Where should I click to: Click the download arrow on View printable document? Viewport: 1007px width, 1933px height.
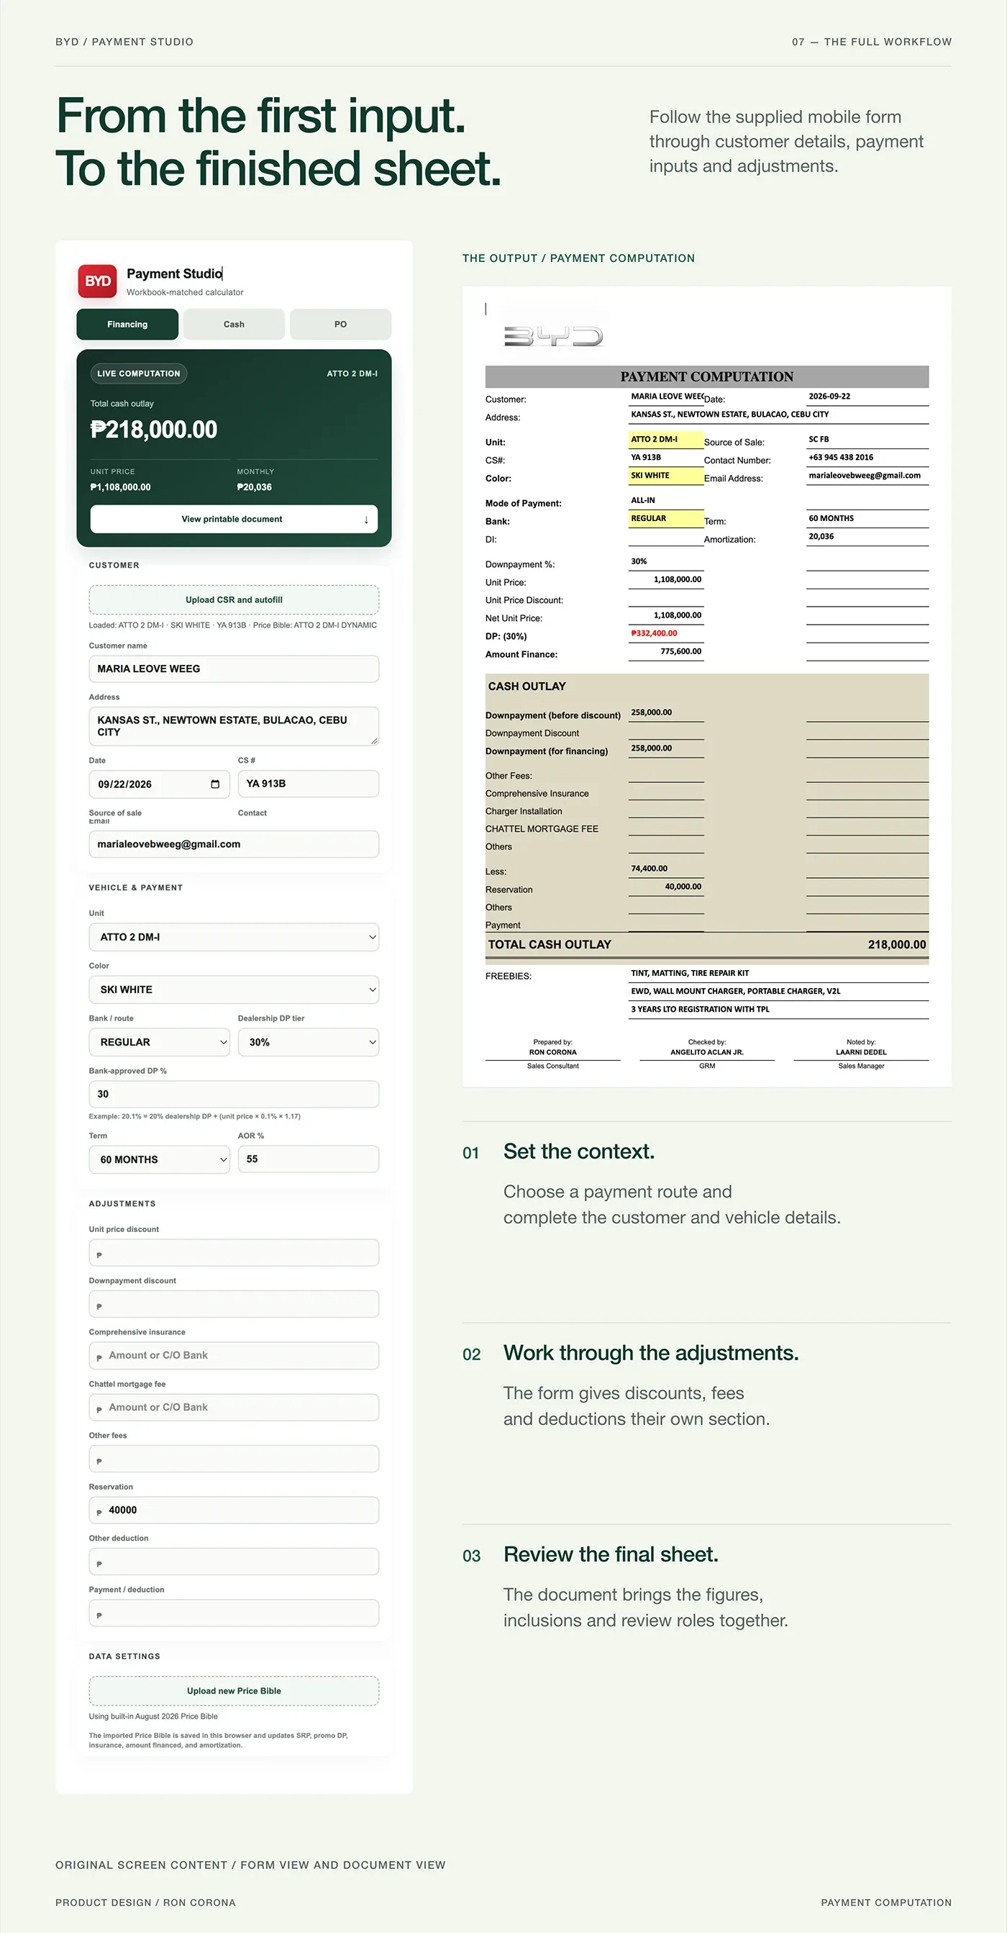pyautogui.click(x=366, y=520)
